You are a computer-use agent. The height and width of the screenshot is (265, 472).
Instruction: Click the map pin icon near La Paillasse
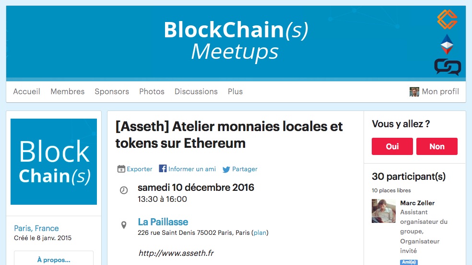tap(124, 225)
